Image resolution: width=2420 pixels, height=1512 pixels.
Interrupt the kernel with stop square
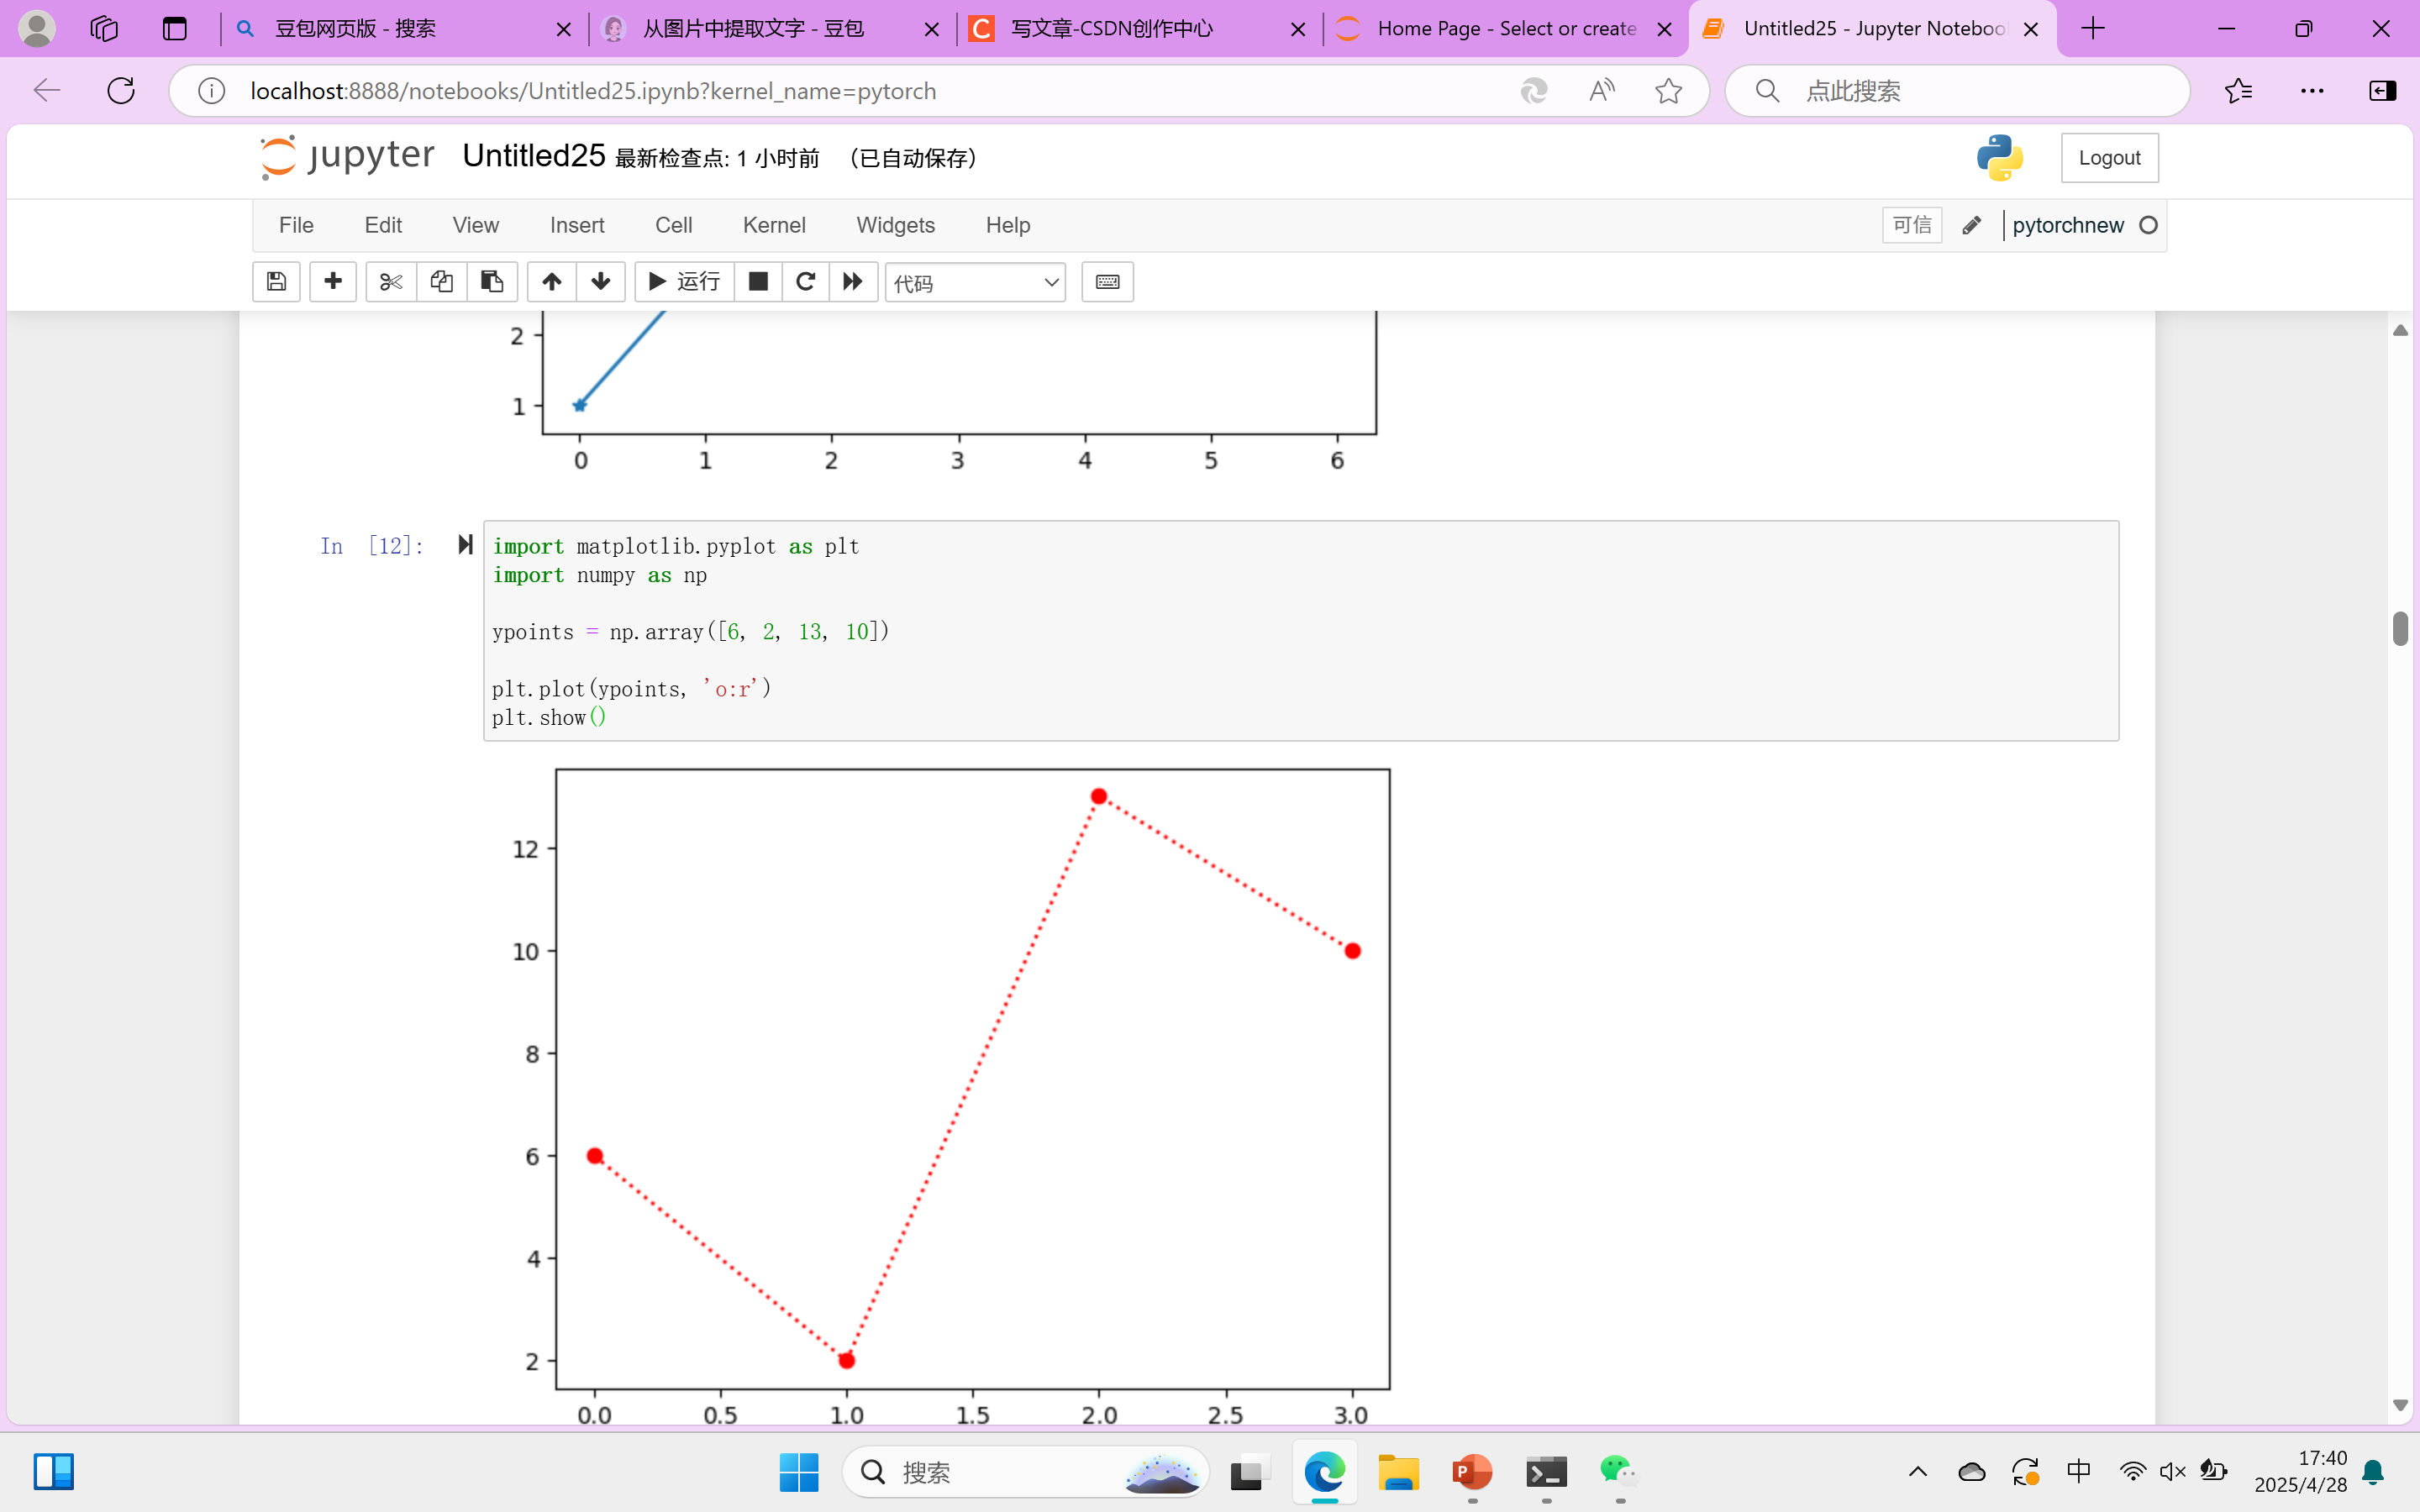pos(758,282)
